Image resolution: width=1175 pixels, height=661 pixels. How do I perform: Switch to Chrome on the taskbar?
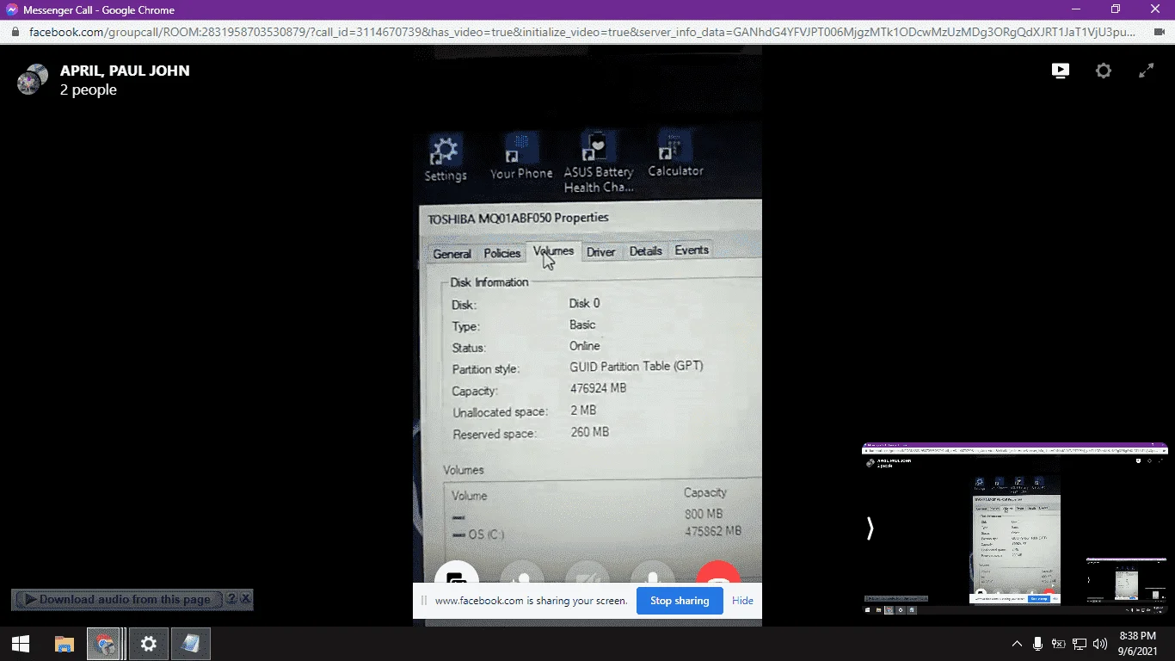(104, 644)
